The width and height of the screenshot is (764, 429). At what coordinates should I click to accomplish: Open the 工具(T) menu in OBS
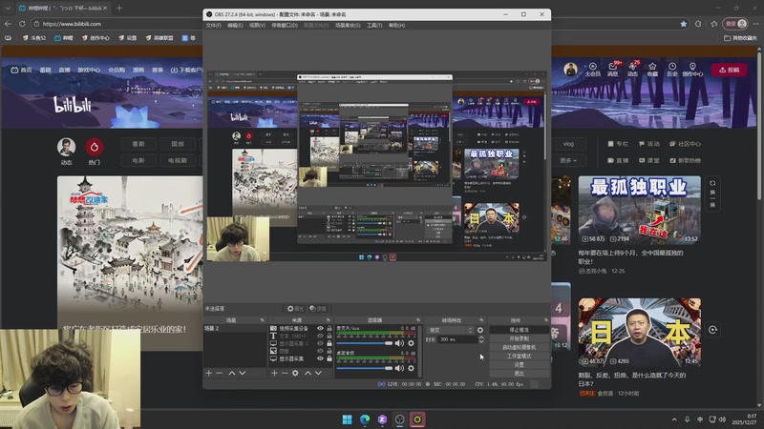[374, 26]
